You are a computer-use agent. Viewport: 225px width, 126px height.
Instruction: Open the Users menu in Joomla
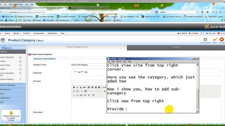point(7,33)
